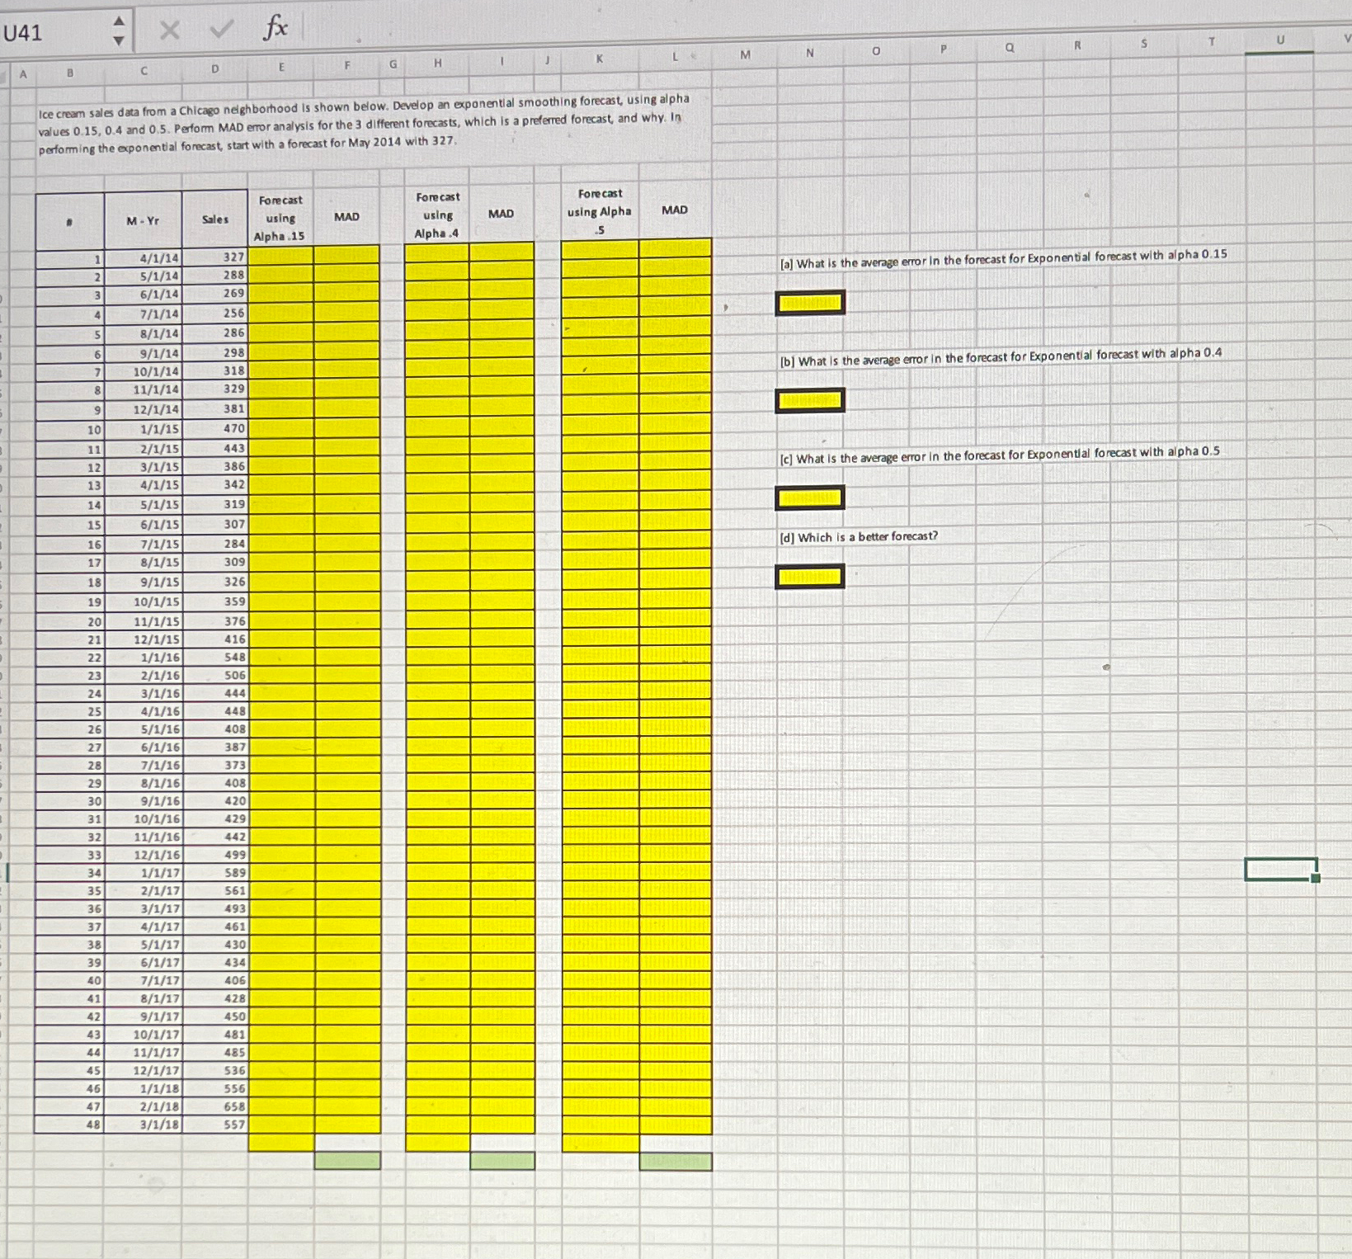Select the column T header
This screenshot has height=1259, width=1352.
pyautogui.click(x=1211, y=41)
